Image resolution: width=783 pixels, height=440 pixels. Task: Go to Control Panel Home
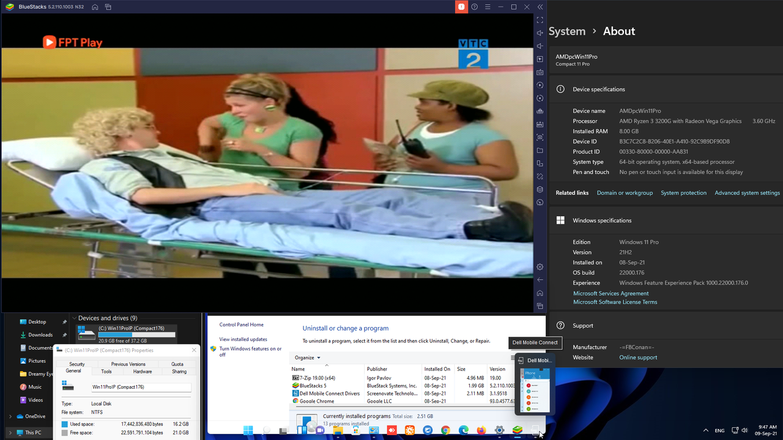pos(241,324)
